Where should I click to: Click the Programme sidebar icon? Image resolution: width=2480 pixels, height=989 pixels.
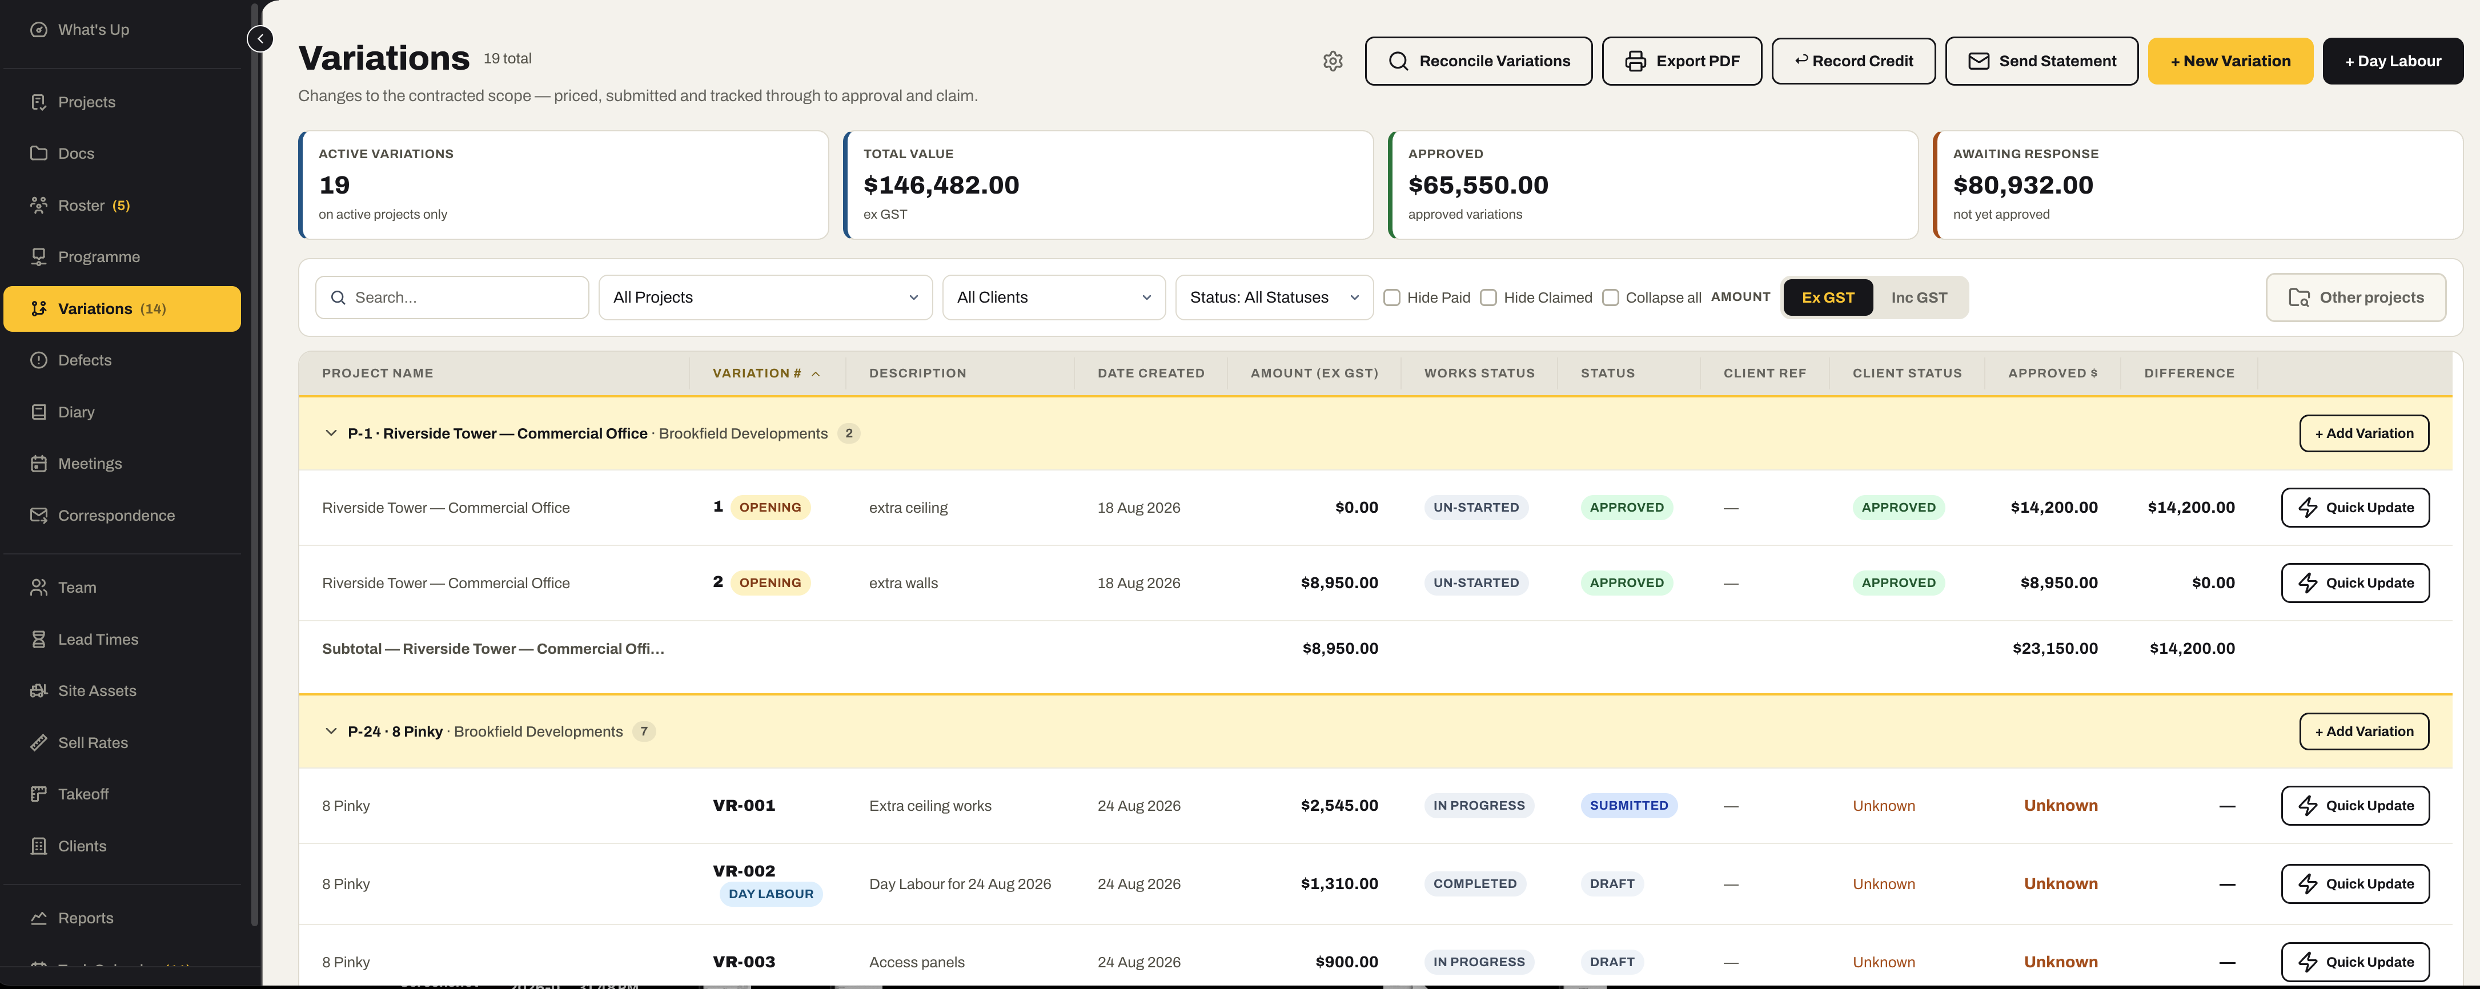[x=38, y=257]
